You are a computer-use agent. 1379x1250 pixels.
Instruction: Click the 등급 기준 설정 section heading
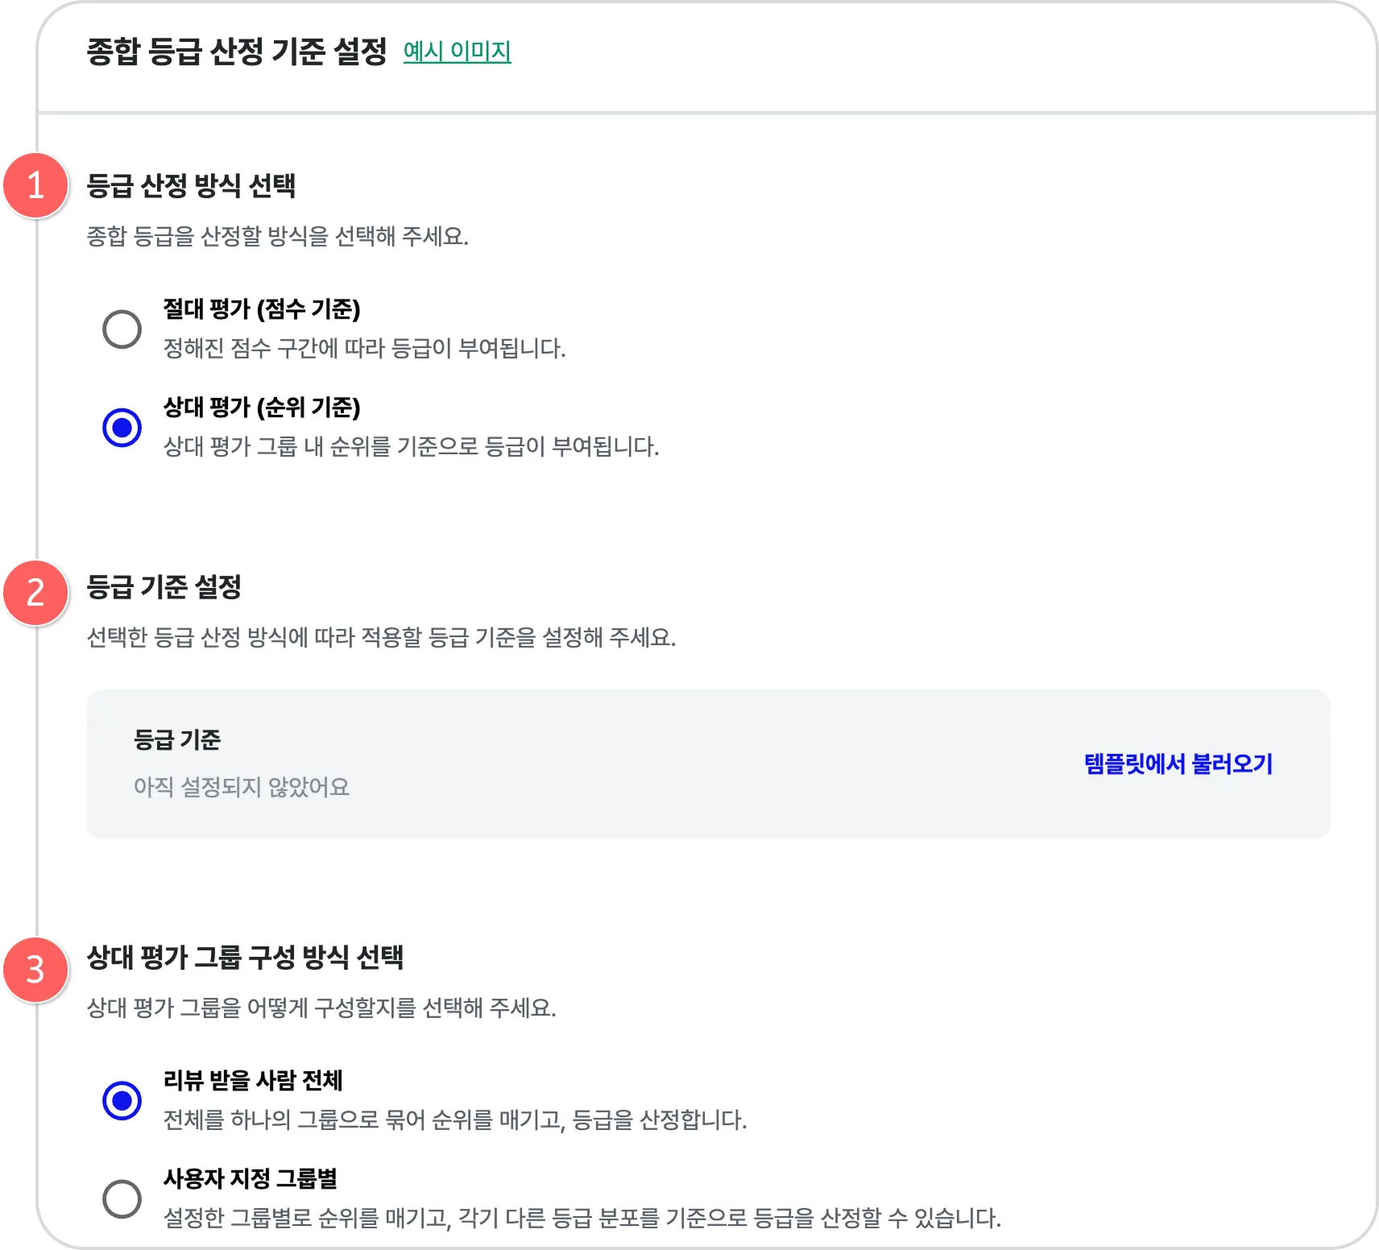pyautogui.click(x=164, y=586)
